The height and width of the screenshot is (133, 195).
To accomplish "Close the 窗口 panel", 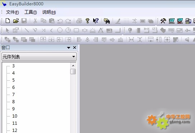I will pyautogui.click(x=75, y=48).
